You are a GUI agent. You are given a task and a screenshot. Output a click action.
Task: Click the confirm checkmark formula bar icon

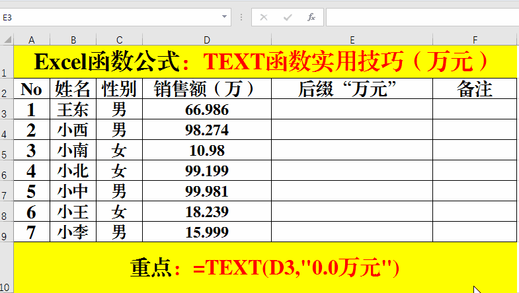tap(288, 17)
